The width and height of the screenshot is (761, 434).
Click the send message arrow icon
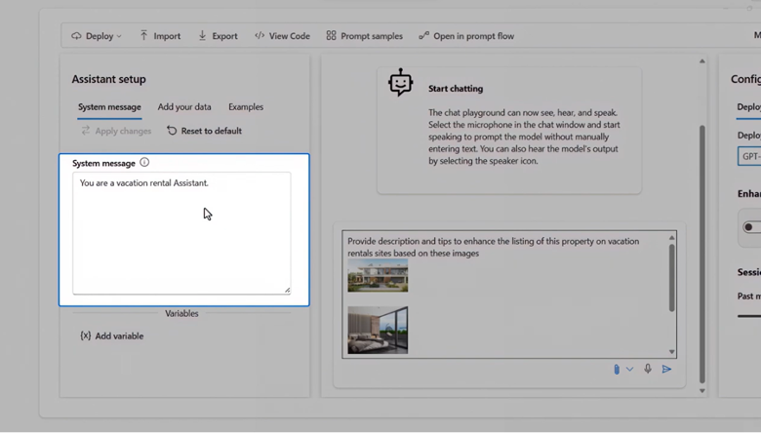666,370
